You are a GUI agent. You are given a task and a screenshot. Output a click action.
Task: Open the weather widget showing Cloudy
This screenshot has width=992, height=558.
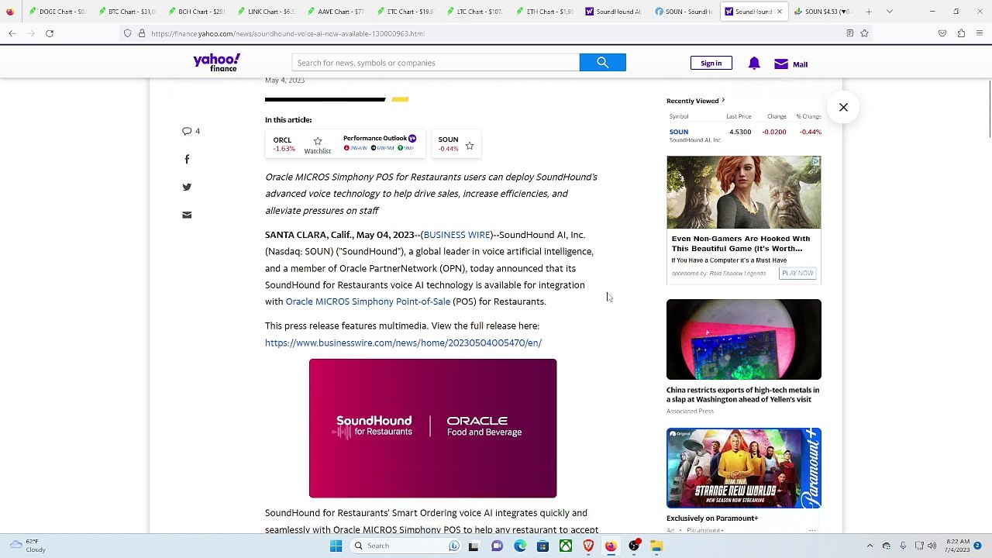(x=27, y=546)
